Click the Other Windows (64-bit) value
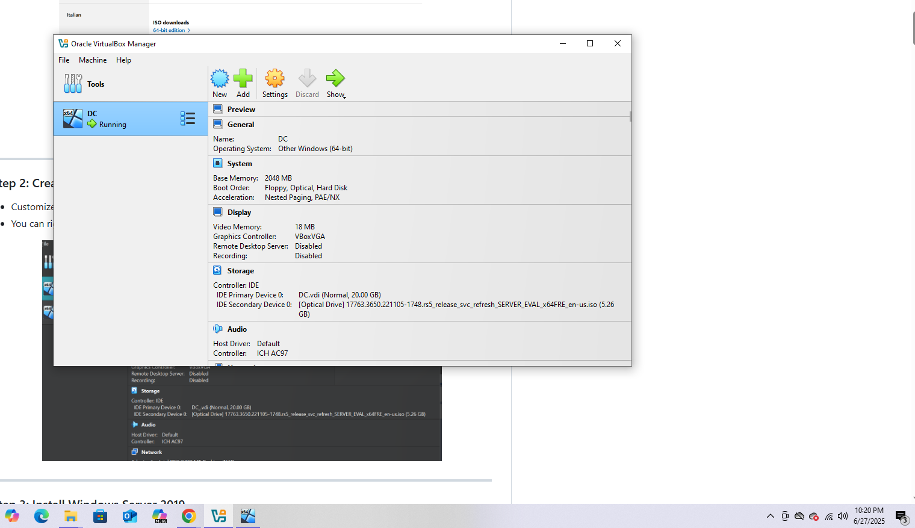Image resolution: width=915 pixels, height=528 pixels. (x=315, y=149)
